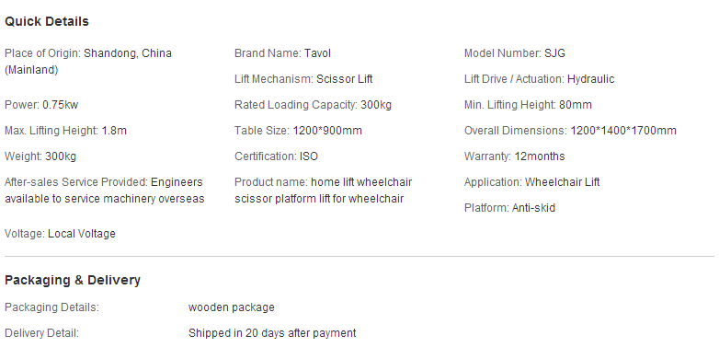This screenshot has height=359, width=719.
Task: Click the Packaging & Delivery heading
Action: pos(73,280)
